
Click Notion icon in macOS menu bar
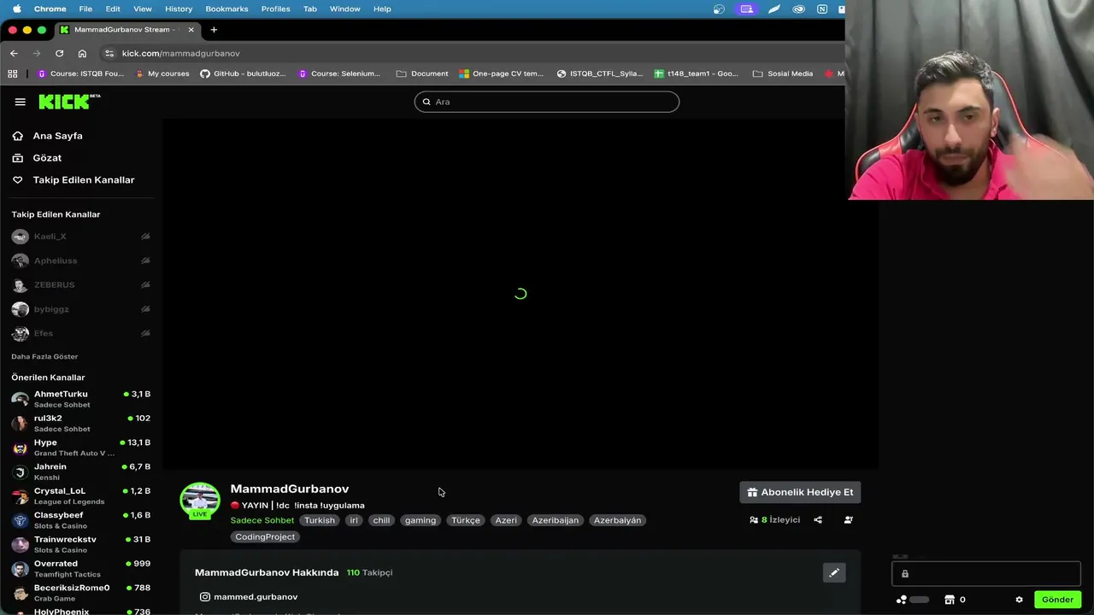(x=821, y=9)
